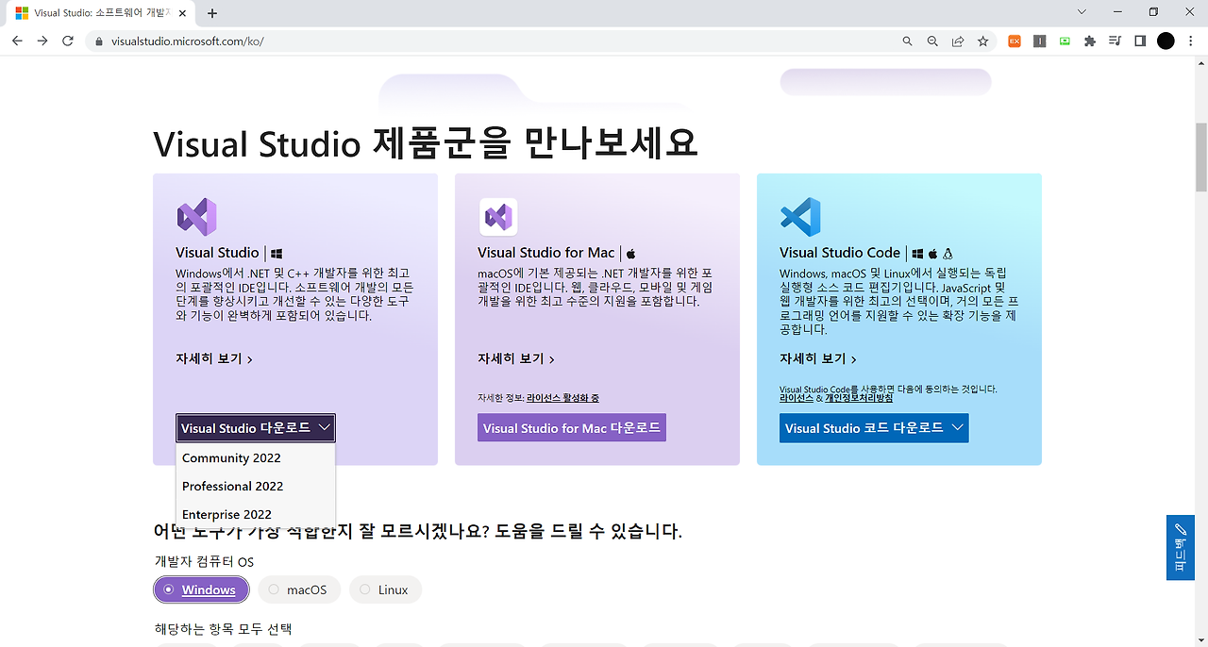Click Windows icon beside Visual Studio title

pos(277,253)
